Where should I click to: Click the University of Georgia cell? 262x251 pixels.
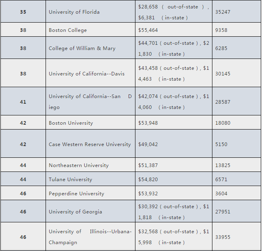point(75,212)
